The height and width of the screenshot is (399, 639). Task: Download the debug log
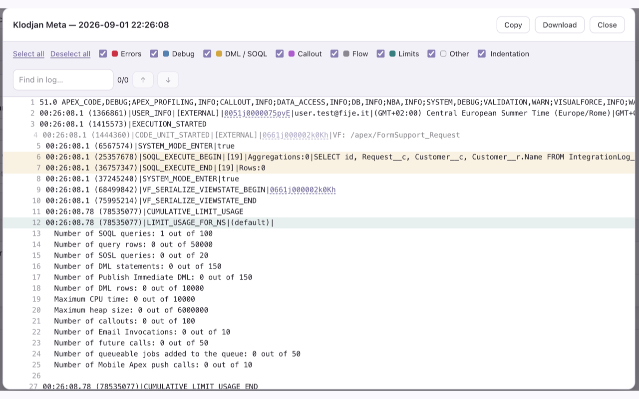point(560,25)
